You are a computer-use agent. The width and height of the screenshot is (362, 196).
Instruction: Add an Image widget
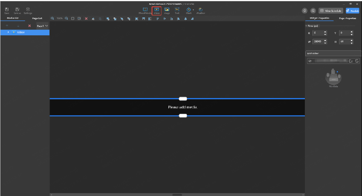(167, 11)
